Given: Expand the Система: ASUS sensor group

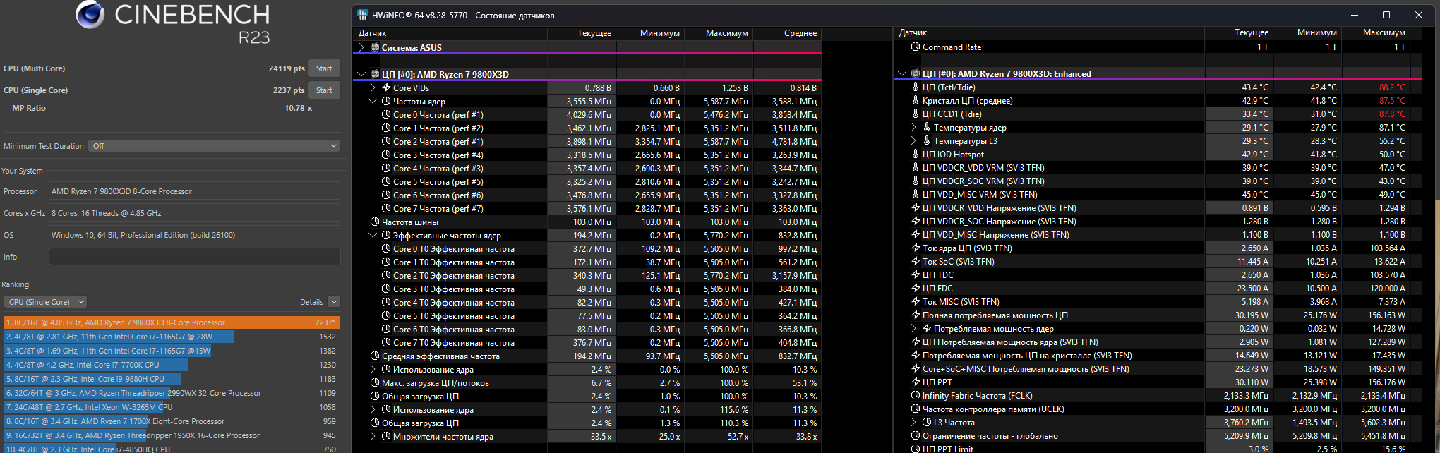Looking at the screenshot, I should [x=362, y=48].
